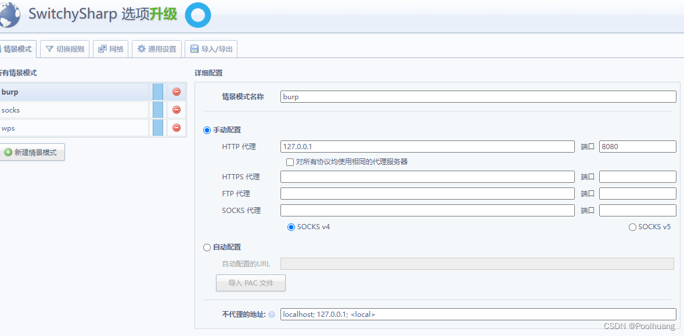The width and height of the screenshot is (684, 336).
Task: Delete the wps profile with red icon
Action: pyautogui.click(x=177, y=128)
